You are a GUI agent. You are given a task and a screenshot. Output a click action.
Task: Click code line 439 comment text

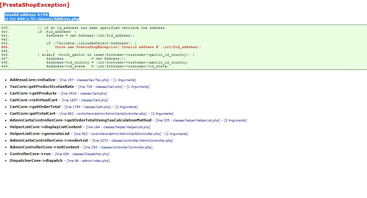(101, 28)
